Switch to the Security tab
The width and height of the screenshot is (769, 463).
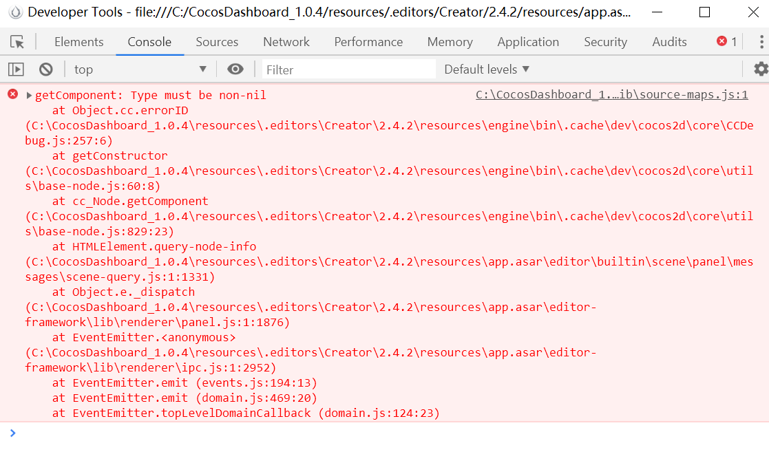pos(605,42)
